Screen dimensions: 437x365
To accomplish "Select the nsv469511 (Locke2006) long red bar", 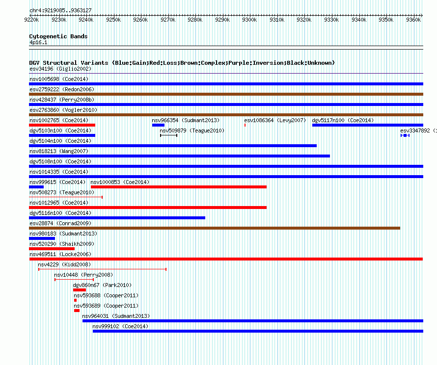I will pyautogui.click(x=226, y=259).
